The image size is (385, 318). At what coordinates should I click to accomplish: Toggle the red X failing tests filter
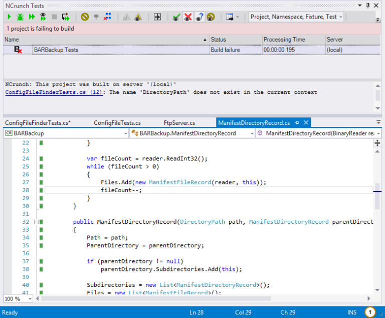pos(188,17)
